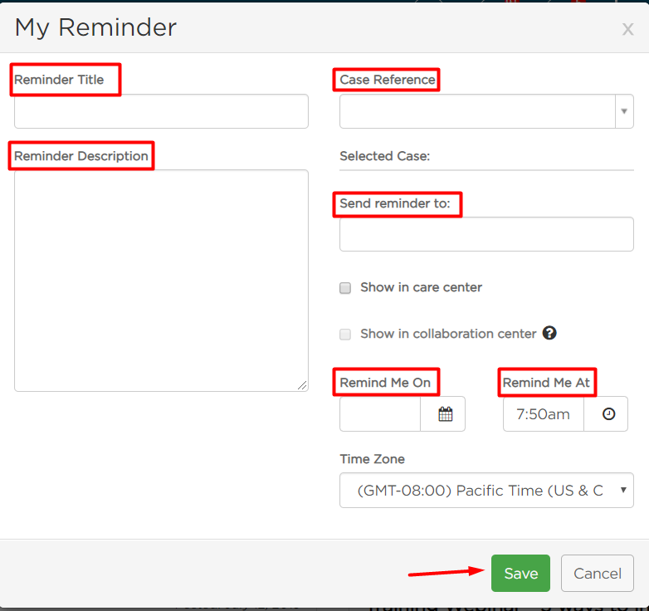
Task: Save the reminder
Action: click(x=520, y=573)
